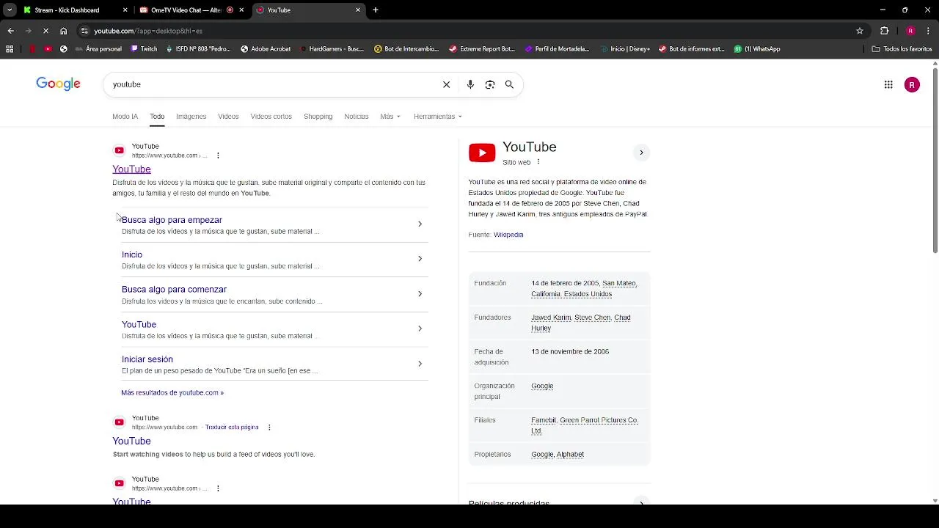Open the bookmarks bar apps grid icon
Screen dimensions: 939x528
(10, 49)
